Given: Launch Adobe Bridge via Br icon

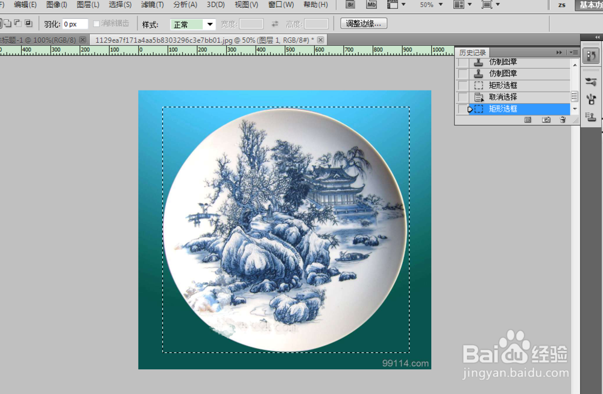Looking at the screenshot, I should pyautogui.click(x=350, y=5).
